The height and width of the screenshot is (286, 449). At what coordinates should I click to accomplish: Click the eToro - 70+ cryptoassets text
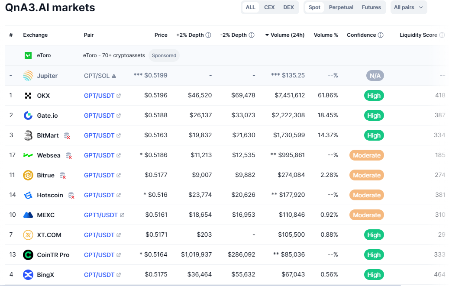coord(114,55)
